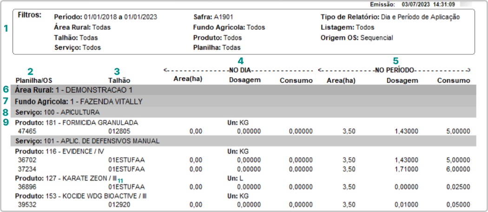Select Produto: 116 - EVIDENCE / IV line

(x=59, y=152)
